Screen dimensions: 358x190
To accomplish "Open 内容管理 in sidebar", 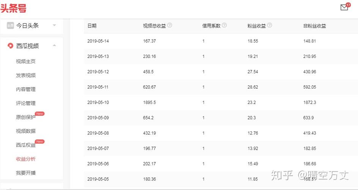I will click(x=26, y=89).
